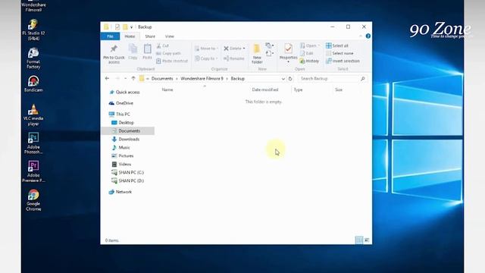
Task: Click the Copy ribbon icon
Action: click(x=133, y=52)
